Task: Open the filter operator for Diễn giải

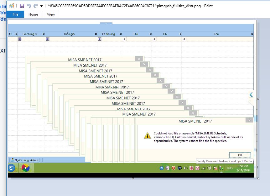Action: [47, 39]
